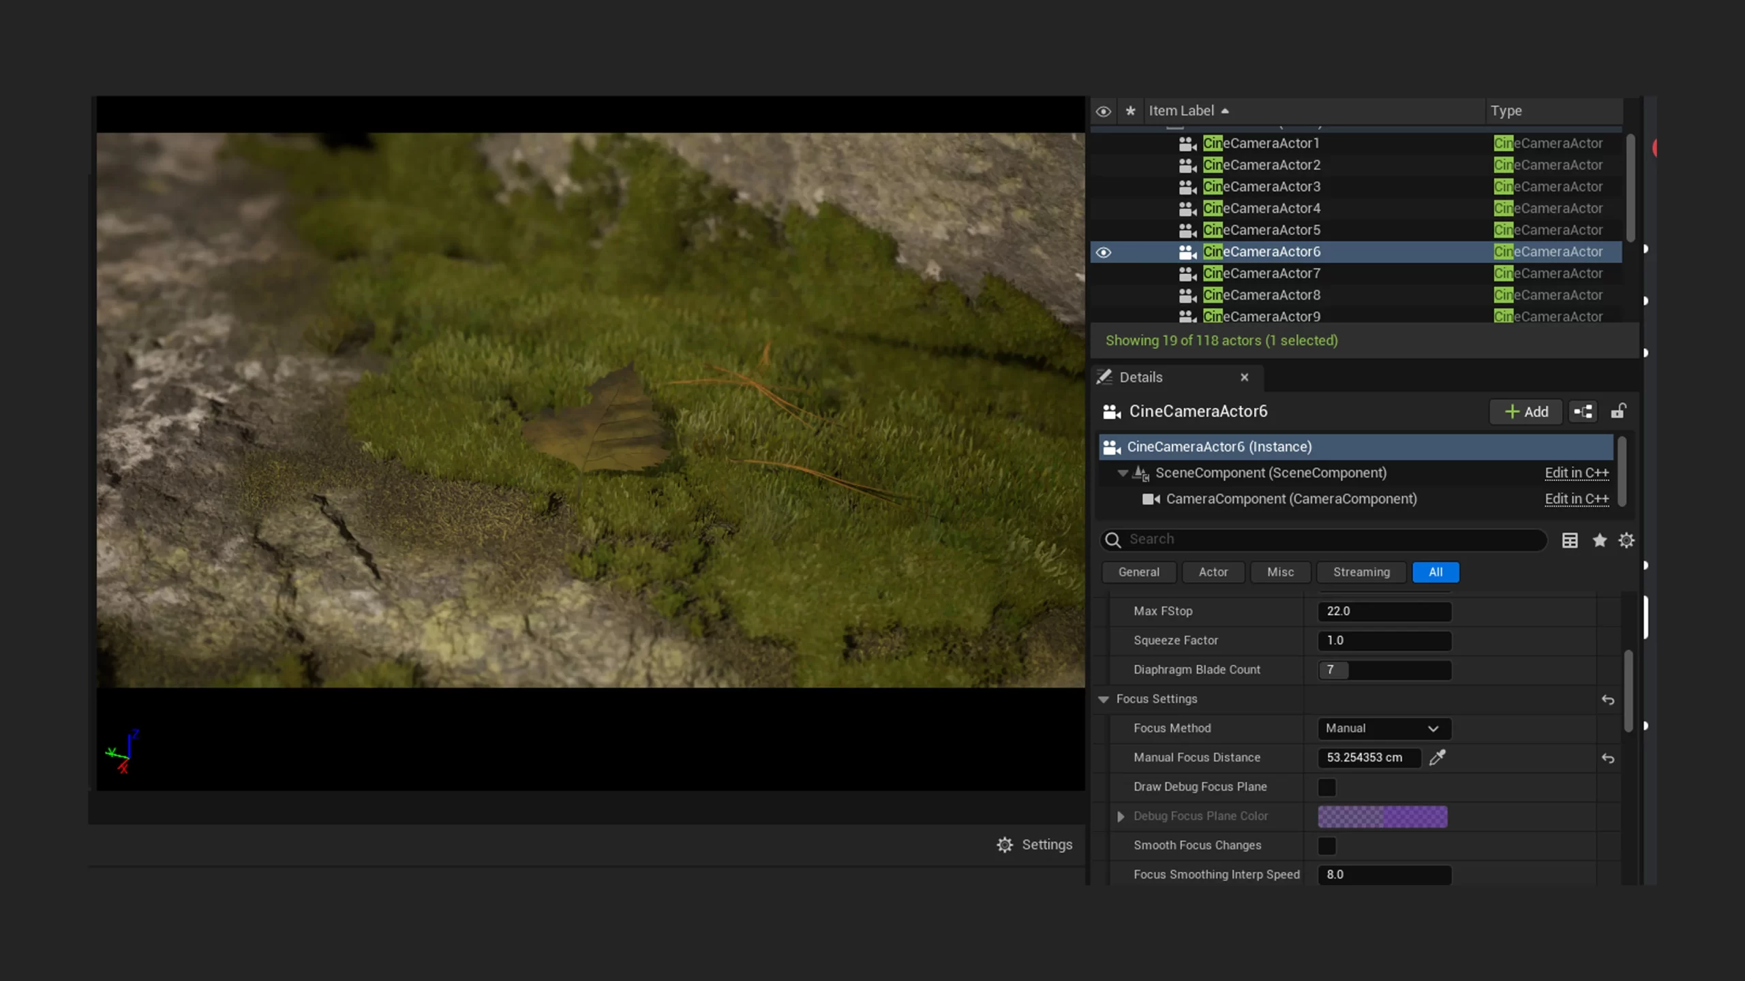Click the Manual Focus Distance value field
1745x981 pixels.
click(x=1369, y=758)
